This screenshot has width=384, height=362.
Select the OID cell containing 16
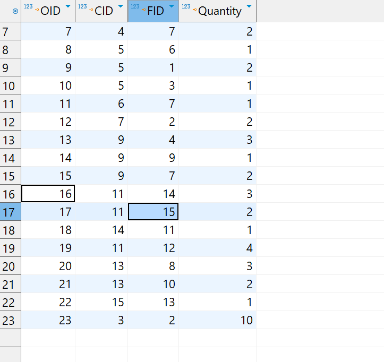[48, 194]
